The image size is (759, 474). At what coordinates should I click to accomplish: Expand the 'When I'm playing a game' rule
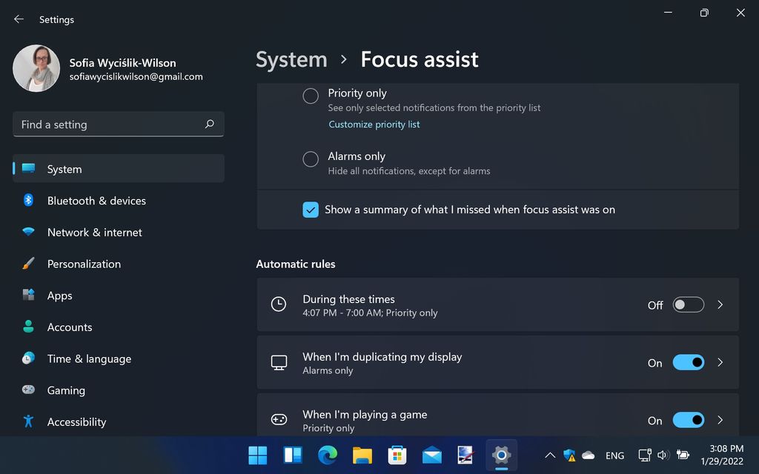click(720, 420)
